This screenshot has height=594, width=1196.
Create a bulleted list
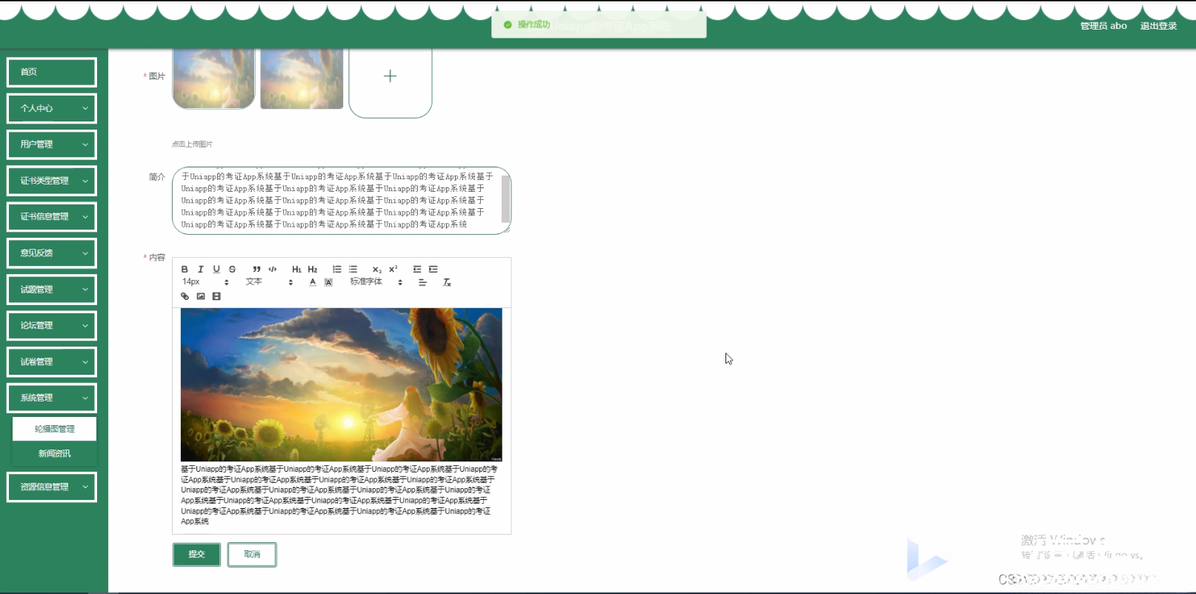click(353, 270)
